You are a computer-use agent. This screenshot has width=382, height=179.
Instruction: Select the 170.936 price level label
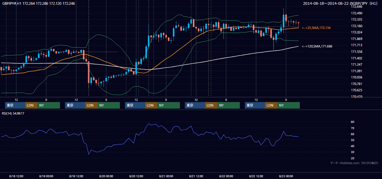tap(357, 77)
